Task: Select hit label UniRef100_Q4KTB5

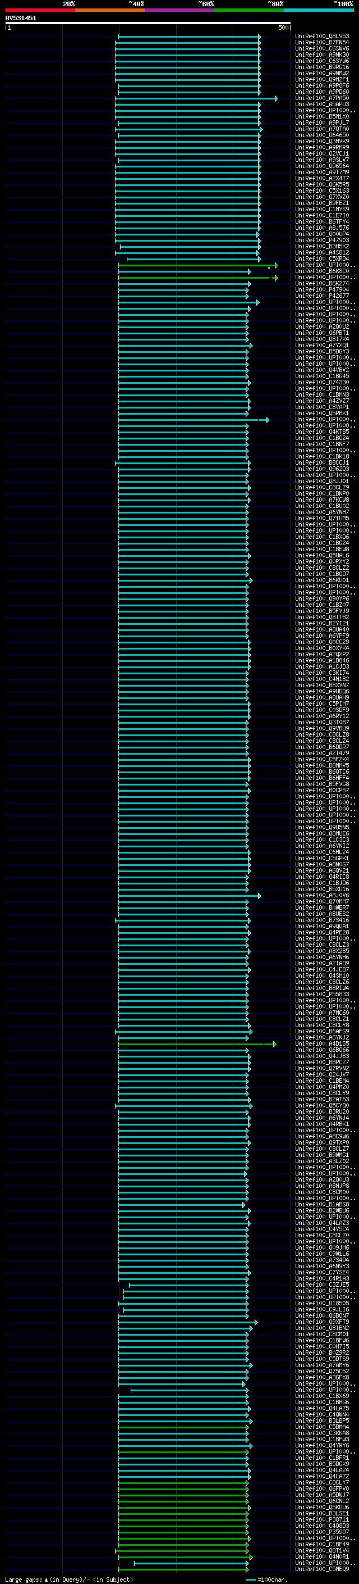Action: (322, 432)
